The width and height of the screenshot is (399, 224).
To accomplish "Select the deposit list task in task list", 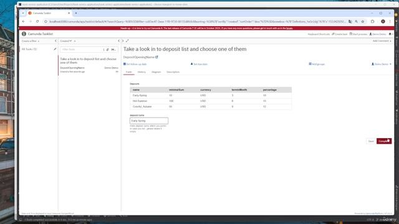I will (89, 65).
